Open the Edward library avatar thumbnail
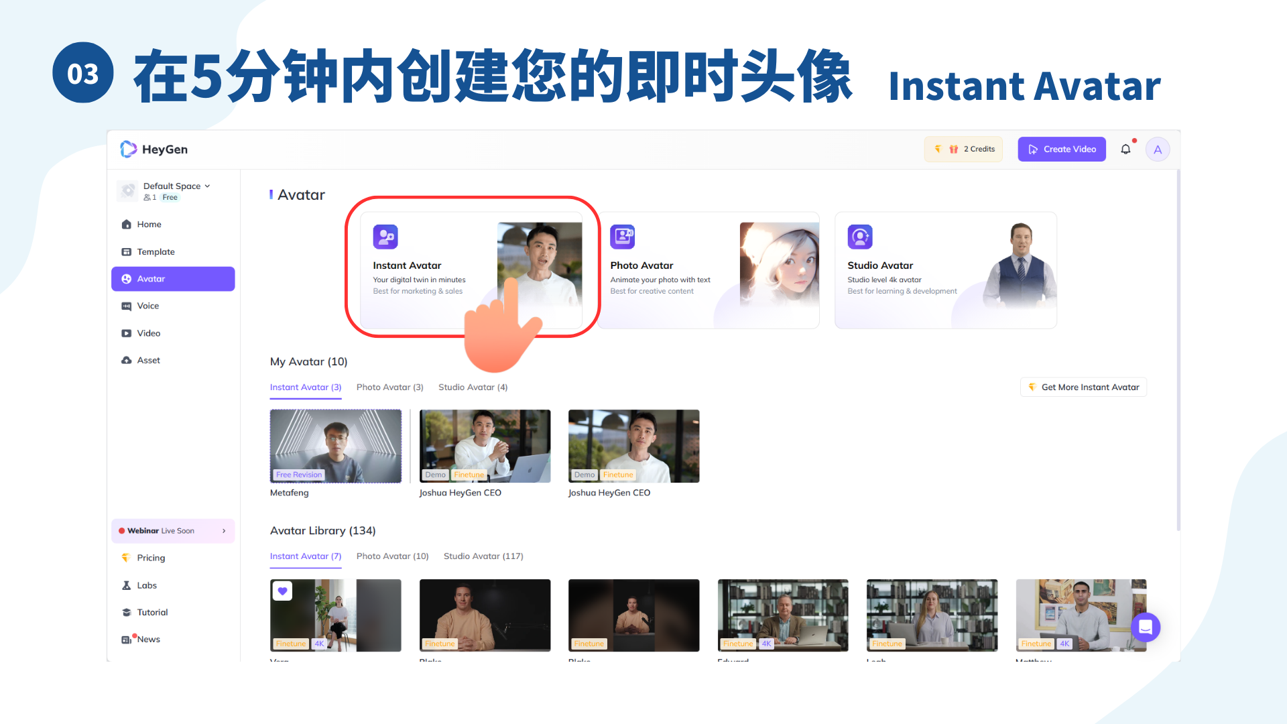Image resolution: width=1287 pixels, height=724 pixels. [783, 615]
